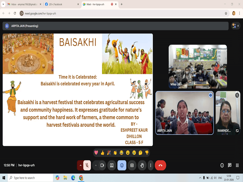Close the emoji reactions bar button
This screenshot has height=182, width=243.
[x=122, y=165]
